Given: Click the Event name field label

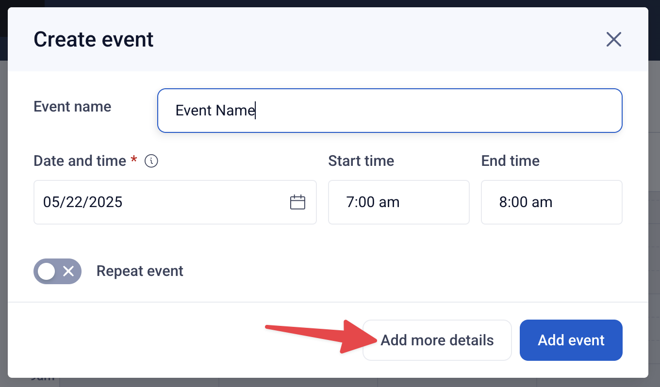Looking at the screenshot, I should coord(72,107).
